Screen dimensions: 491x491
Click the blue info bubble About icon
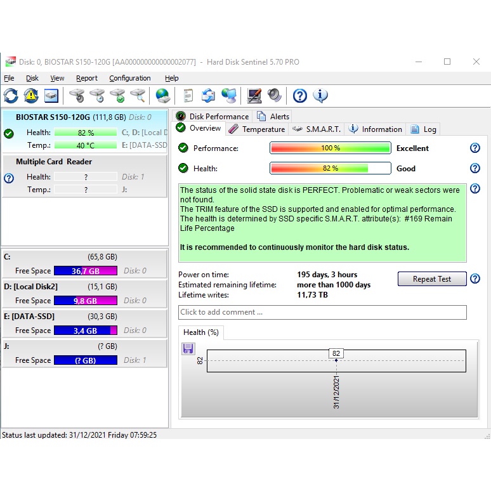[x=320, y=96]
